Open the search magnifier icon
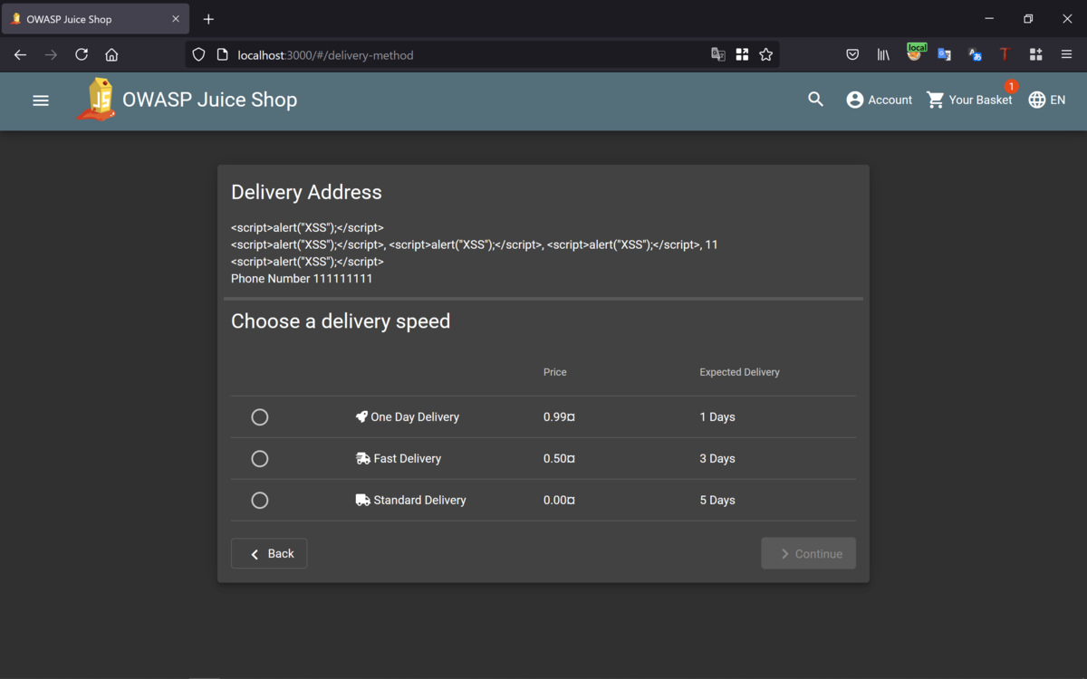The width and height of the screenshot is (1087, 679). tap(815, 100)
